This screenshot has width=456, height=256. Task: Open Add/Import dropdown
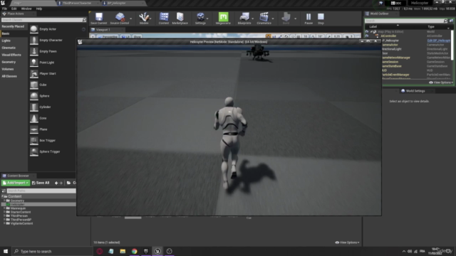click(16, 183)
